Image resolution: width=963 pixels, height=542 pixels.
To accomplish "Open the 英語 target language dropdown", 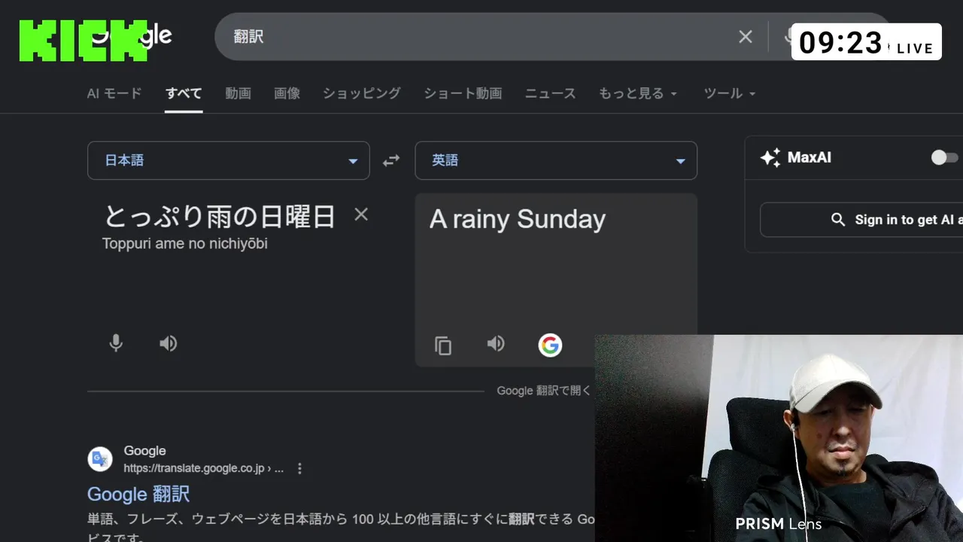I will click(556, 160).
